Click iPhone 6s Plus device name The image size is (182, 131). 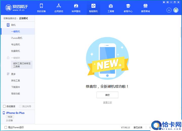click(15, 113)
